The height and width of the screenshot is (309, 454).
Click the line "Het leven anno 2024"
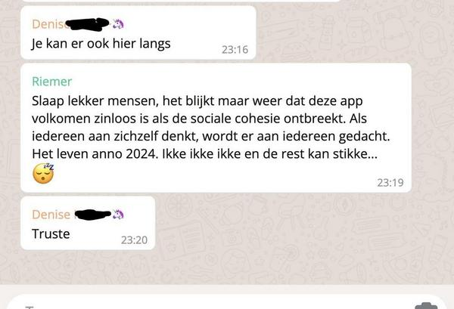(x=95, y=154)
